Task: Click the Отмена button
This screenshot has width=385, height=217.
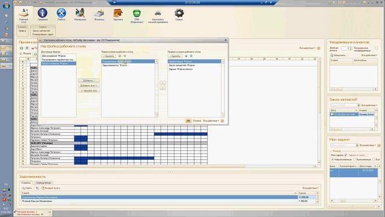Action: click(x=197, y=121)
